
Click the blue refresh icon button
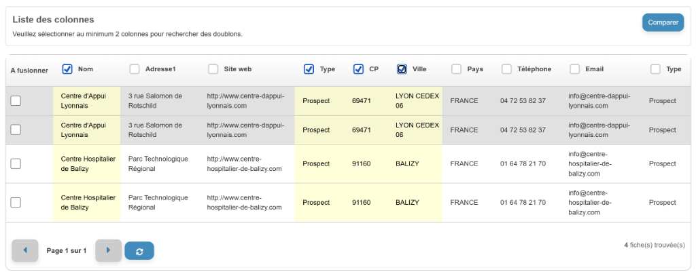139,252
